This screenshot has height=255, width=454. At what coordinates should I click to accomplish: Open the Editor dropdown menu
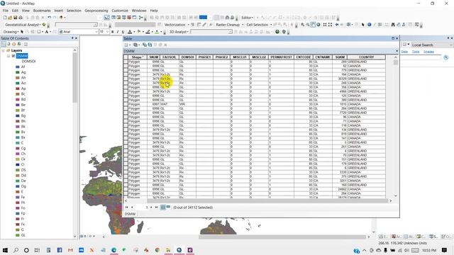248,18
